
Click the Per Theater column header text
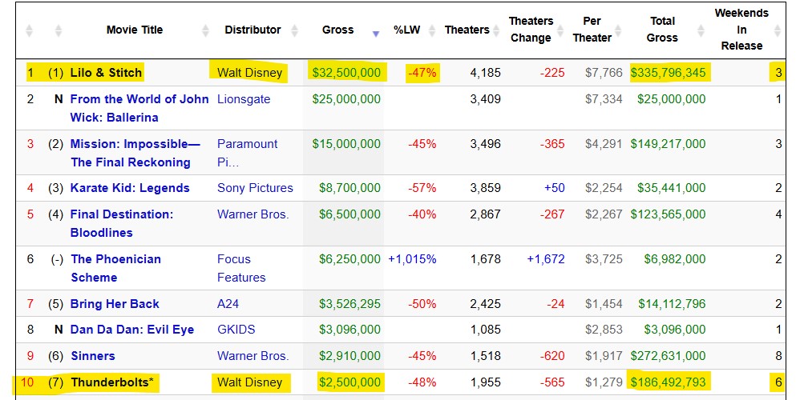pyautogui.click(x=592, y=30)
